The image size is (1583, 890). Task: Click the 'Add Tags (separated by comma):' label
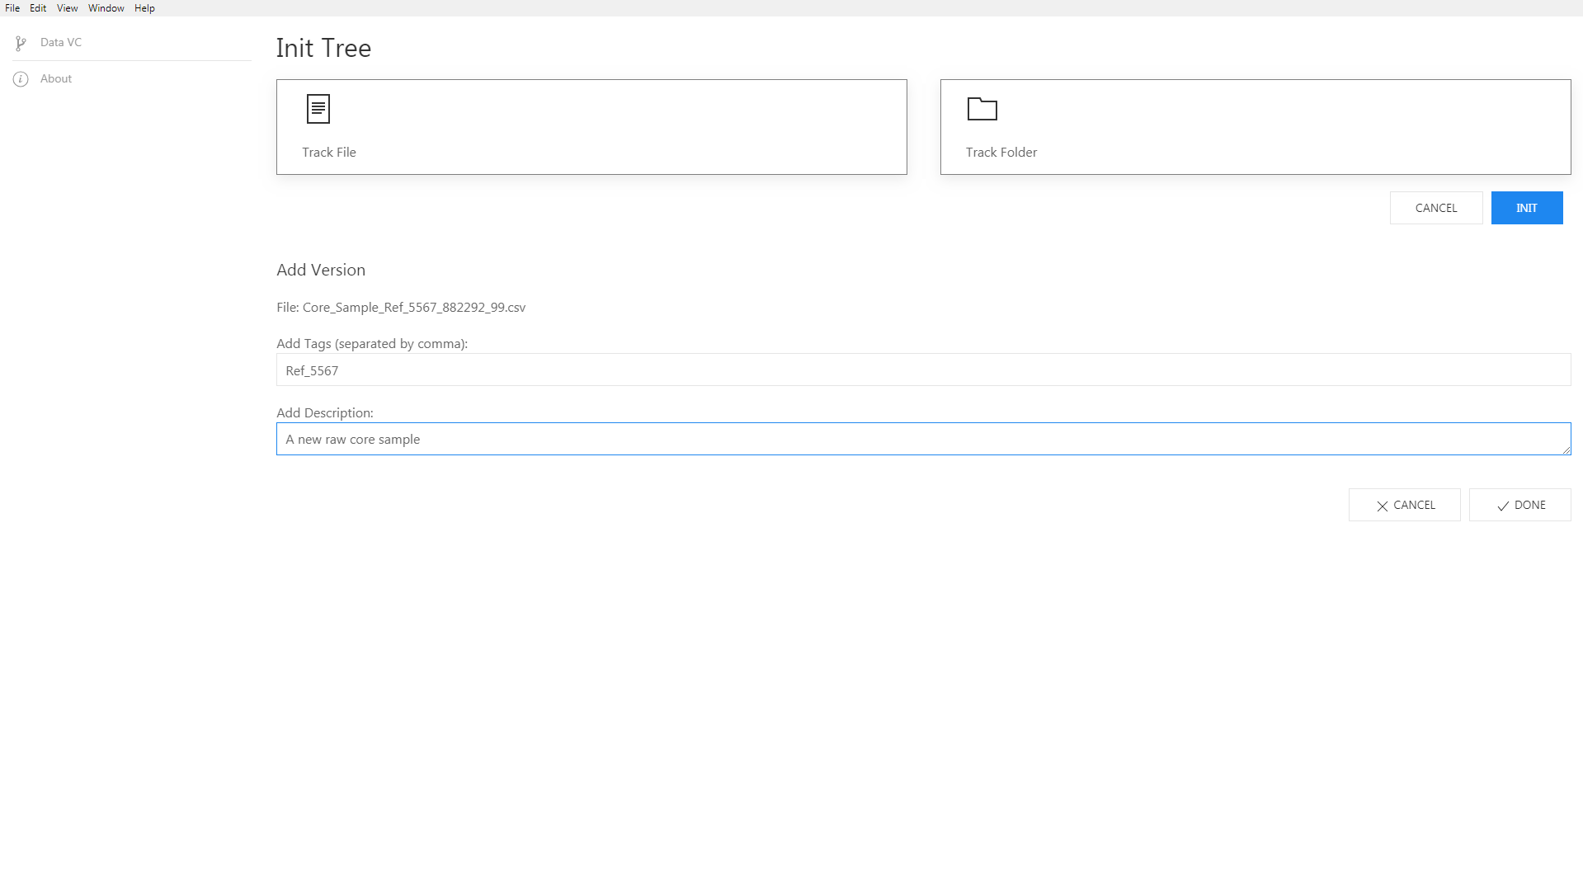372,343
